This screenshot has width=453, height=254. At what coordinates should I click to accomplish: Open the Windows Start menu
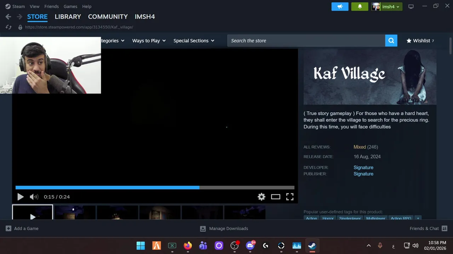click(141, 246)
